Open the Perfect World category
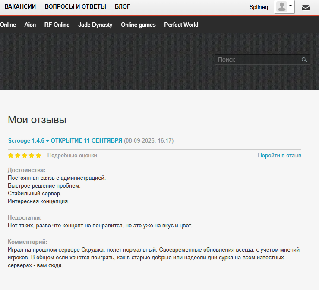Image resolution: width=319 pixels, height=290 pixels. [x=181, y=25]
